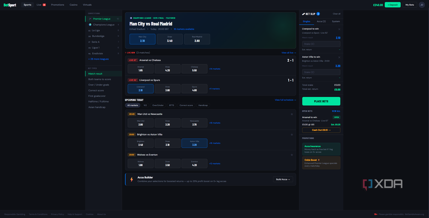Screen dimensions: 429x218
Task: Click the 20:45 time badge
Action: click(x=132, y=114)
